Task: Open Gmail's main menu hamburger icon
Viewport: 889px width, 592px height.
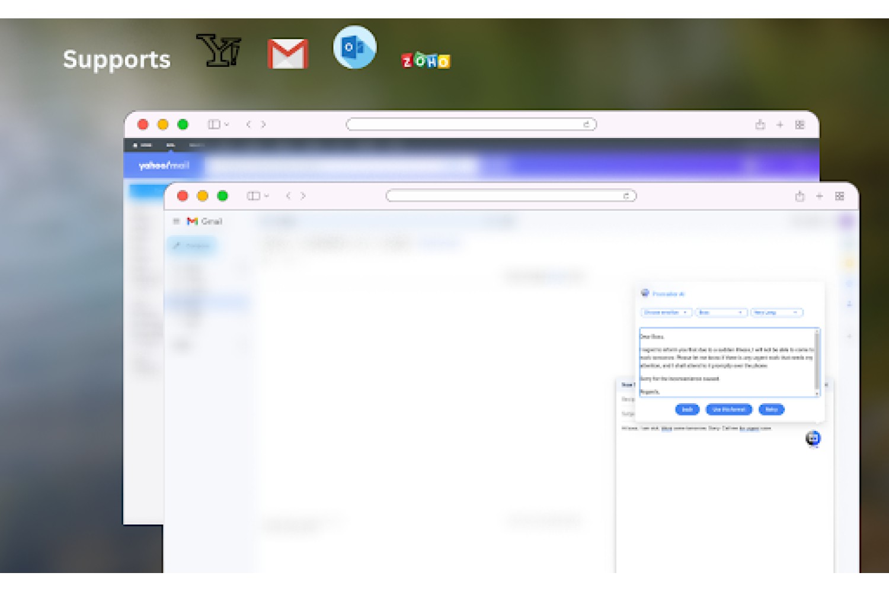Action: [176, 221]
